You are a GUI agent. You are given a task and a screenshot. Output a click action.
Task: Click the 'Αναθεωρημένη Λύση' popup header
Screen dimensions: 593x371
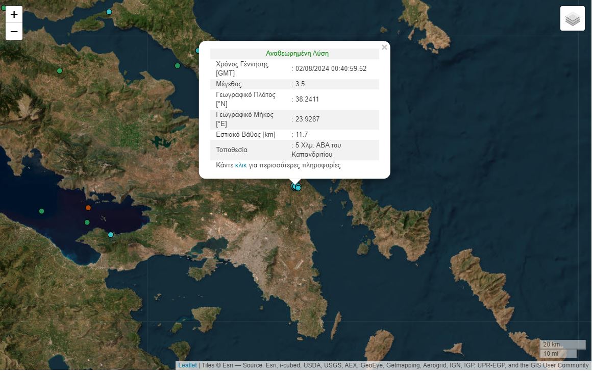(x=297, y=53)
